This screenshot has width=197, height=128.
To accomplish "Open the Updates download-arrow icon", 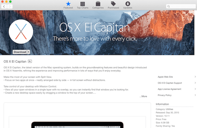I will [128, 4].
